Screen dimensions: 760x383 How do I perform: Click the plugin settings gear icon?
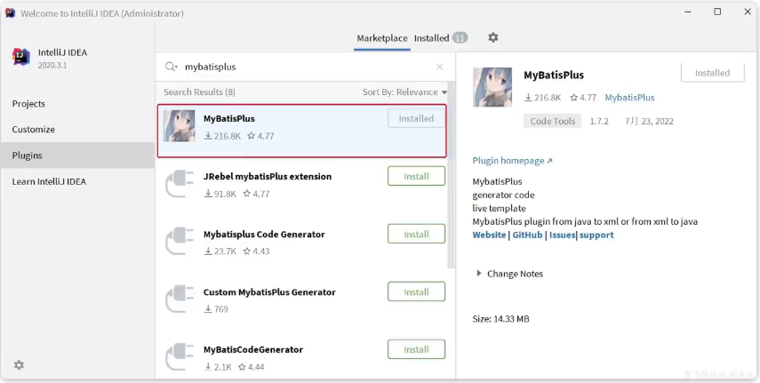(x=493, y=38)
